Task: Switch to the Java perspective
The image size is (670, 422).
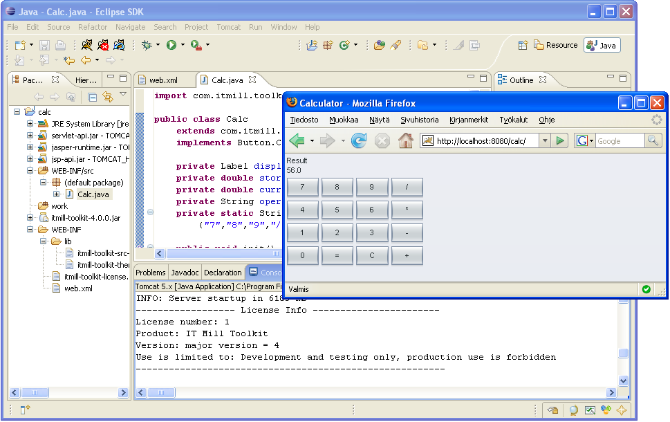Action: point(602,46)
